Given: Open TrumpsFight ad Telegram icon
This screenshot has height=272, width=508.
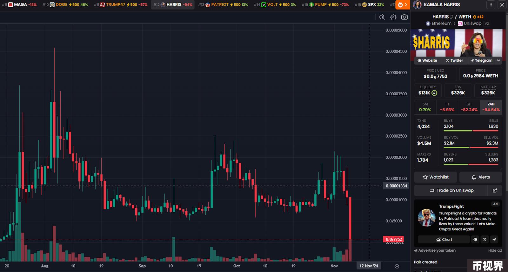Looking at the screenshot, I should click(494, 240).
